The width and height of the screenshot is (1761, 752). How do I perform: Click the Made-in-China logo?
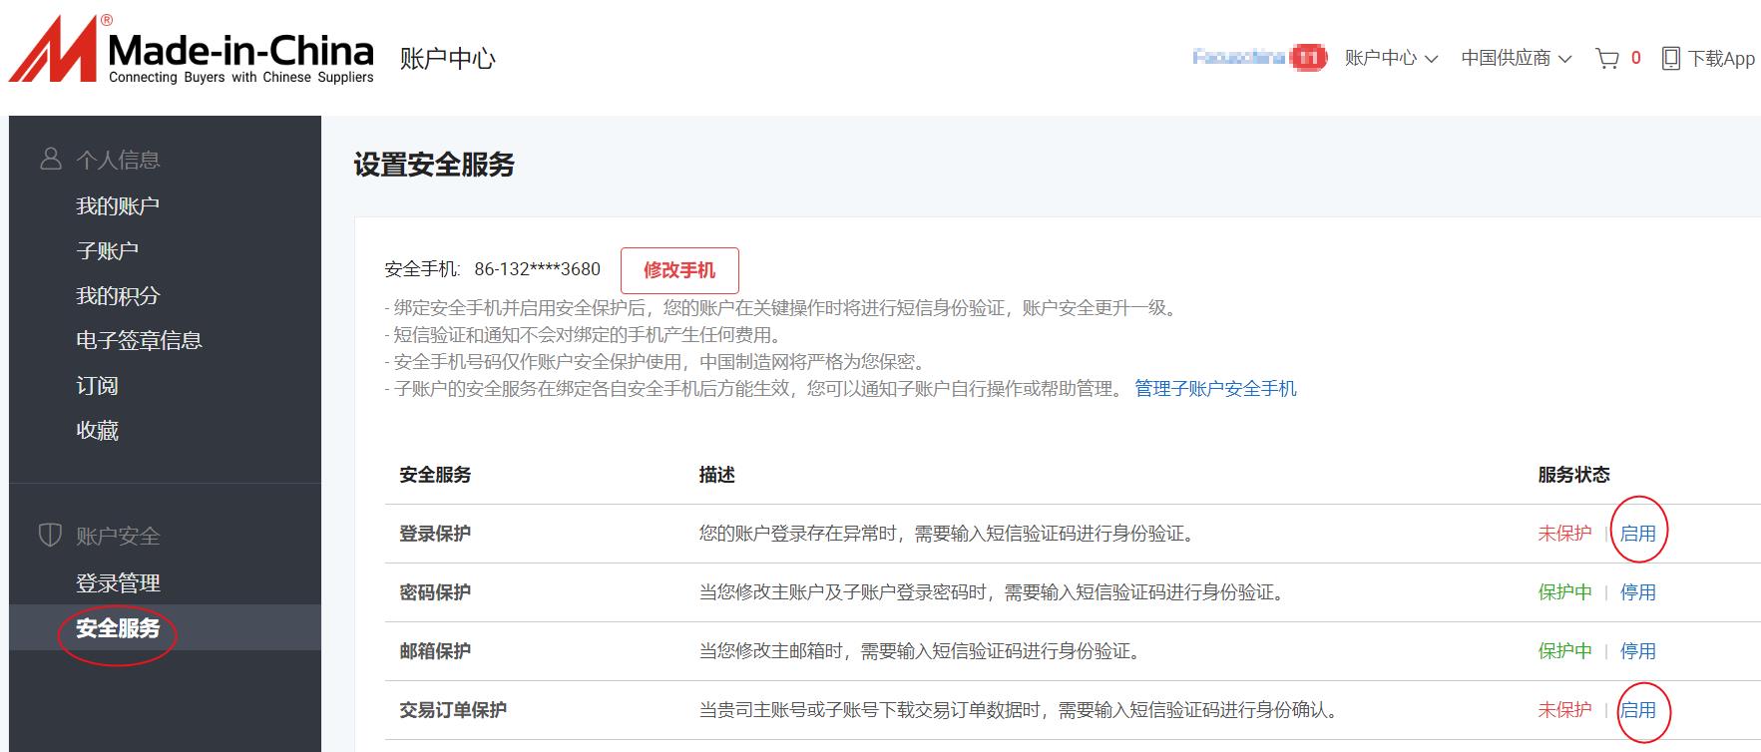click(x=192, y=49)
